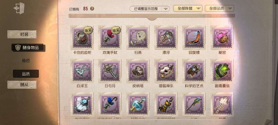
Task: Select the 卡住的齿轮 gear accessory
Action: click(82, 38)
